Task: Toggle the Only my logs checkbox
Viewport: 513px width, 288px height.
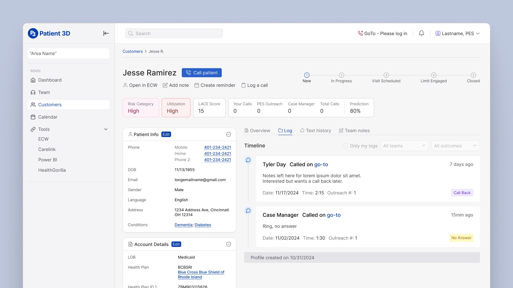Action: click(345, 146)
